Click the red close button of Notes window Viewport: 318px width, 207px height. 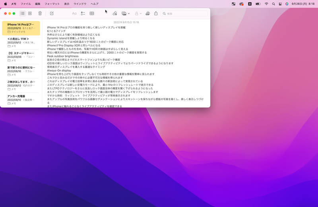[x=6, y=14]
